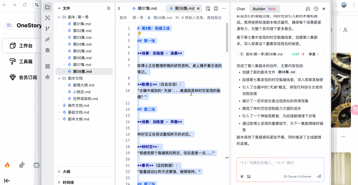Click the open preview icon in editor toolbar
358x185 pixels.
(208, 9)
